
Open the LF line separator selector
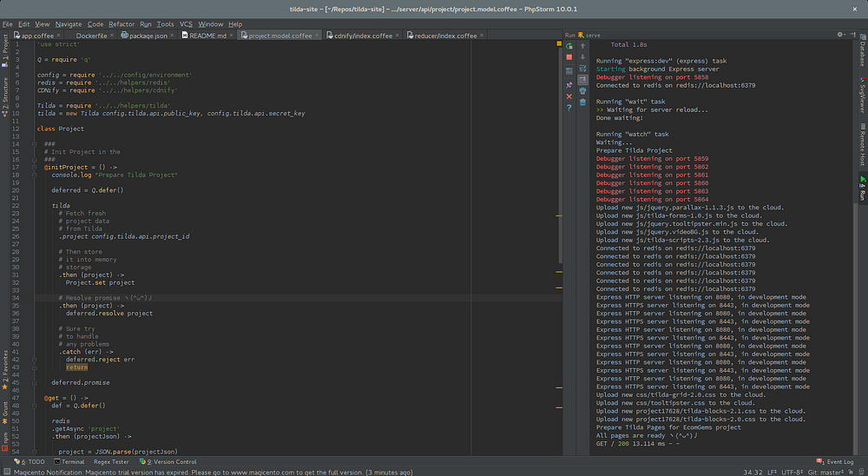(772, 473)
